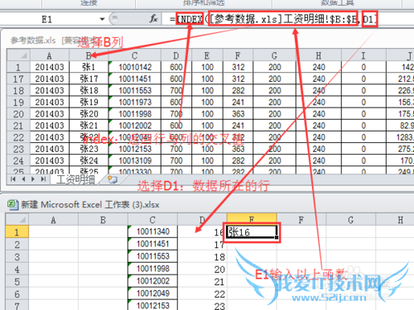This screenshot has width=414, height=310.
Task: Select row 24 header in upper workbook
Action: click(x=18, y=161)
